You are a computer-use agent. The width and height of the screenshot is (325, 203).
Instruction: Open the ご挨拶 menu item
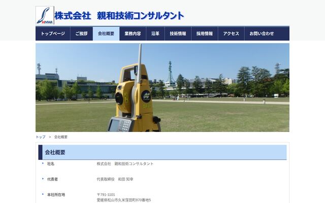[x=81, y=33]
